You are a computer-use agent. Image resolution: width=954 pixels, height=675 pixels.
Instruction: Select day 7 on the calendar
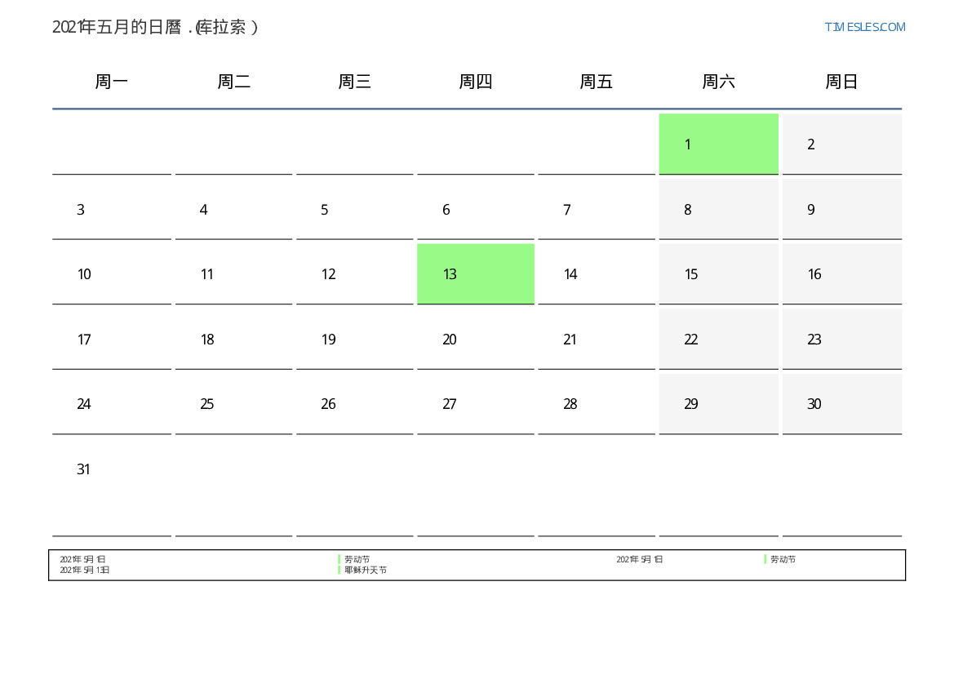pos(597,209)
